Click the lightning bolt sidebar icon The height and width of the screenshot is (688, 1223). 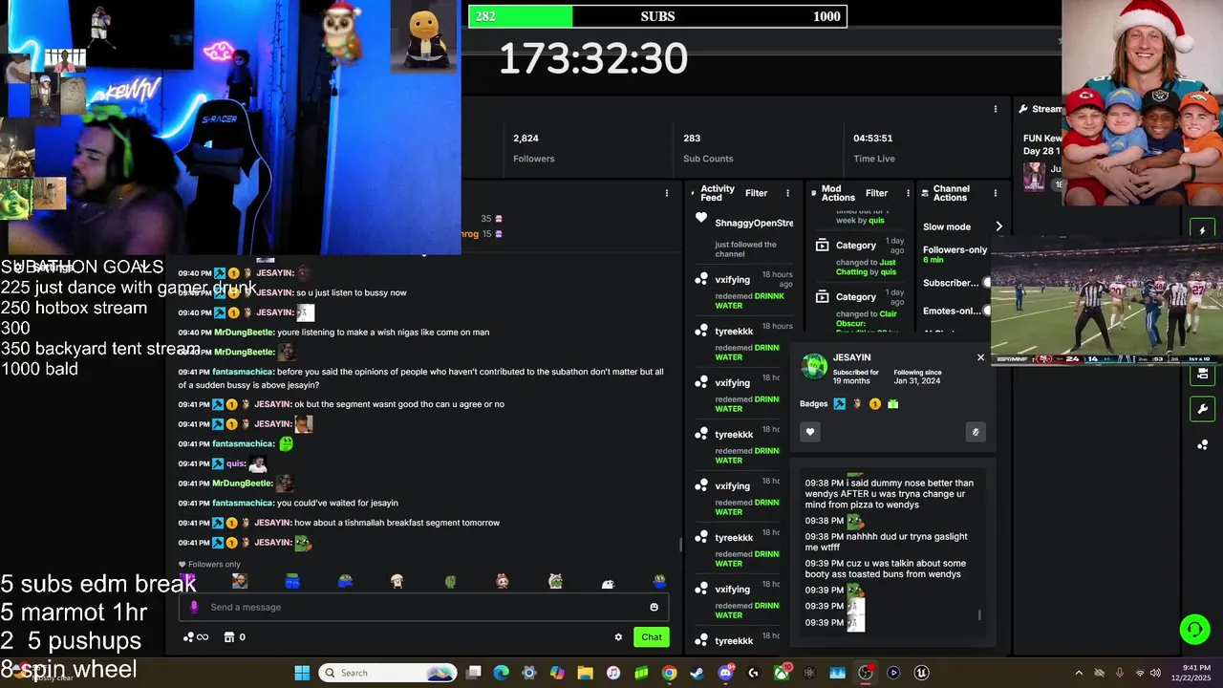pos(1202,230)
